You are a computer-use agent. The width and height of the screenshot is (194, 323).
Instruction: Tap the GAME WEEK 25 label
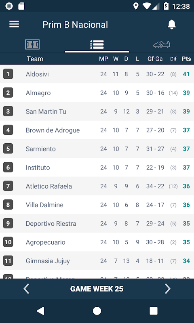pyautogui.click(x=97, y=289)
